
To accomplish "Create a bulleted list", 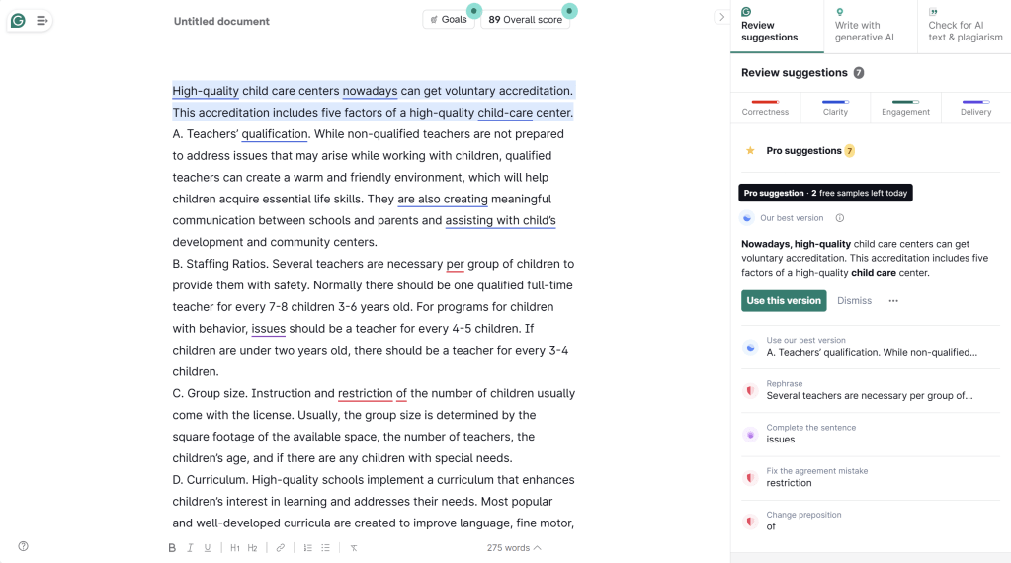I will [326, 548].
